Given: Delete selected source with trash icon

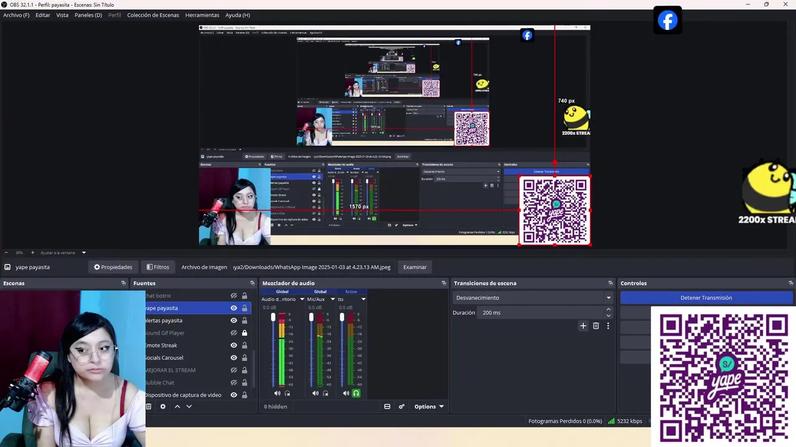Looking at the screenshot, I should pos(149,407).
